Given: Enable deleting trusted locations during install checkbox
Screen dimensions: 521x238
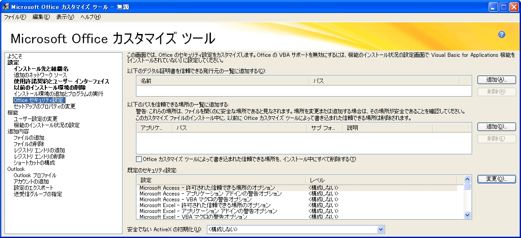Looking at the screenshot, I should tap(139, 159).
